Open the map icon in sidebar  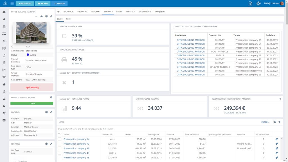pos(4,48)
